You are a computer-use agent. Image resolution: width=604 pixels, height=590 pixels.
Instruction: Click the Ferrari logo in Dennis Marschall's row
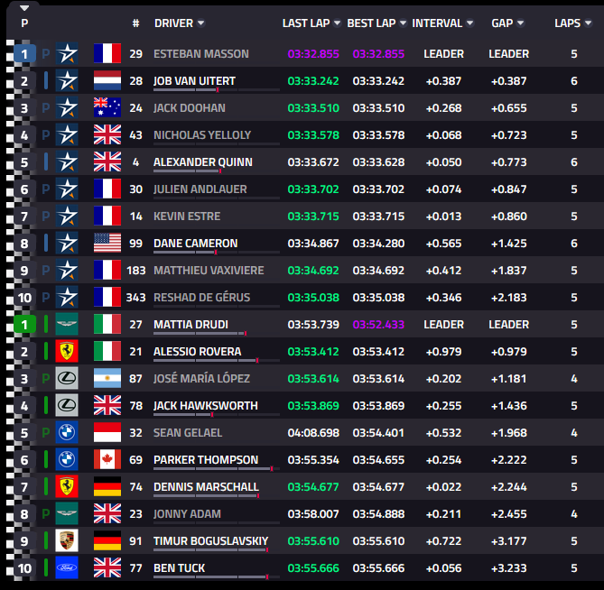tap(67, 486)
